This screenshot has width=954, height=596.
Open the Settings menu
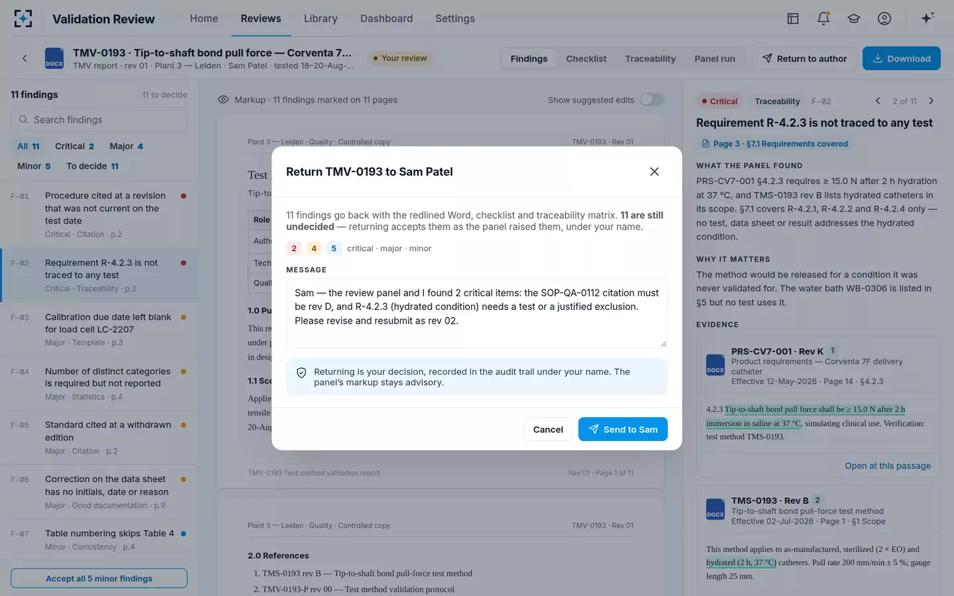tap(455, 19)
